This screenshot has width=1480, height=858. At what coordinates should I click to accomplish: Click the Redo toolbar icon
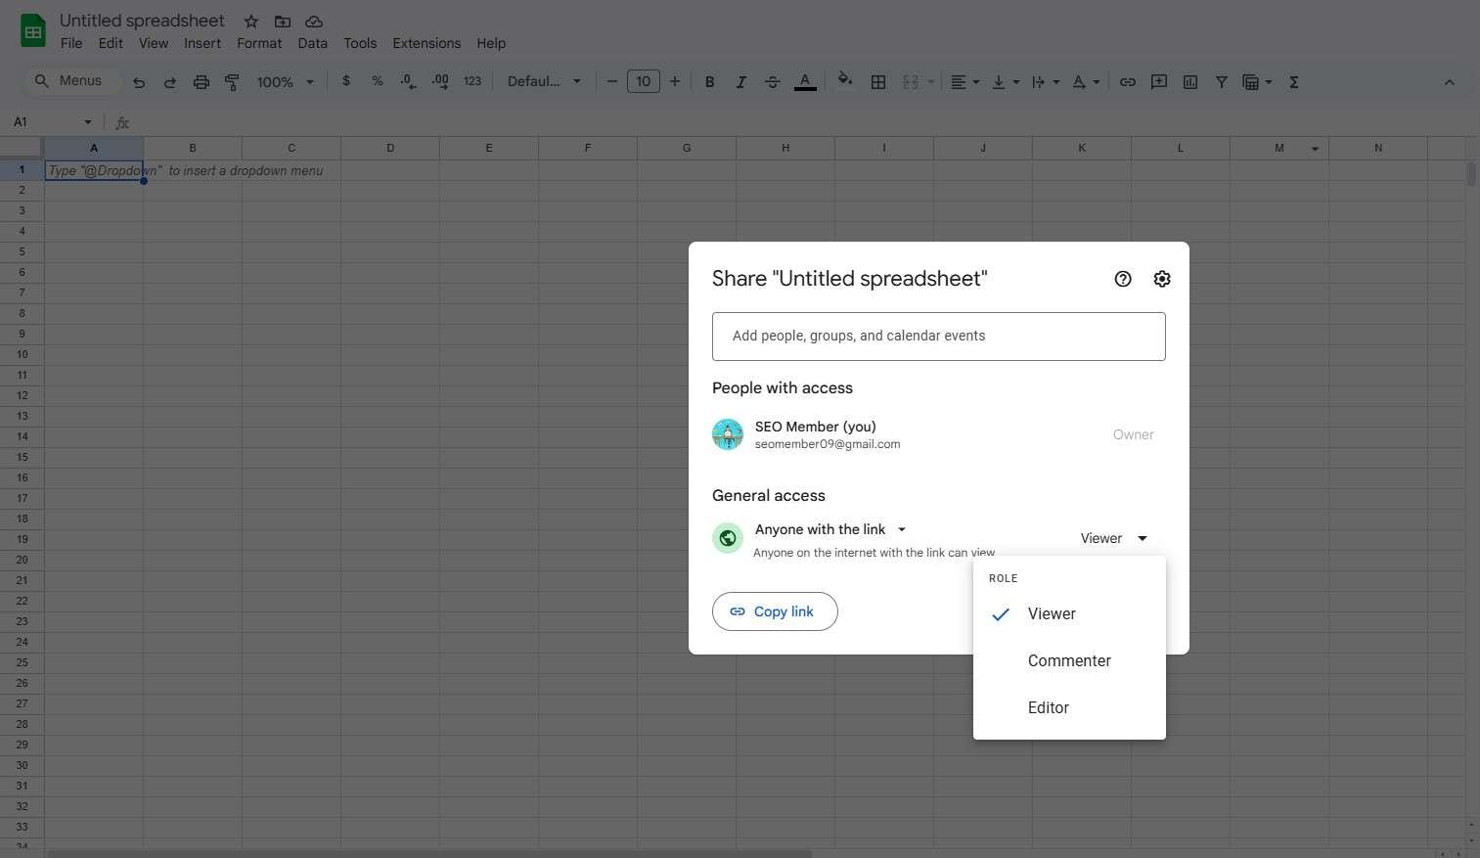170,82
